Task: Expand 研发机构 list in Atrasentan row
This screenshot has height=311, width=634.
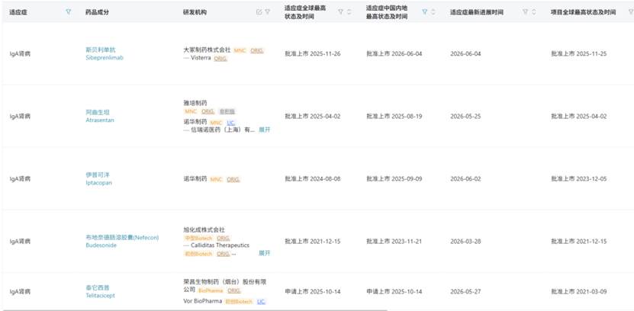Action: tap(265, 130)
